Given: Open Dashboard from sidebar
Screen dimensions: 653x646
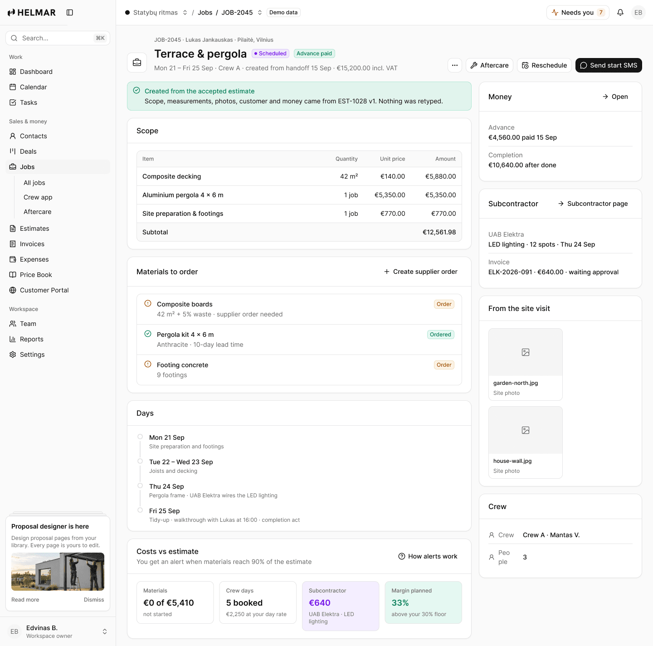Looking at the screenshot, I should (x=58, y=72).
